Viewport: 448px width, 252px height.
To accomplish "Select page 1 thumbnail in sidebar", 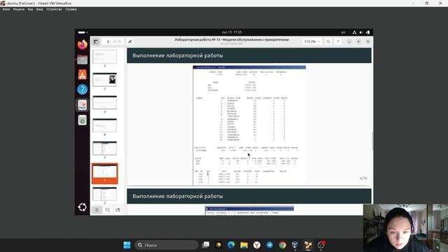I will pos(104,57).
